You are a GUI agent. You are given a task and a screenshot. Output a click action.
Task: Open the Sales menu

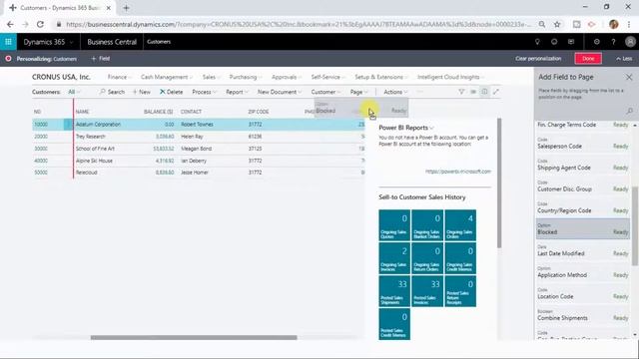(211, 77)
